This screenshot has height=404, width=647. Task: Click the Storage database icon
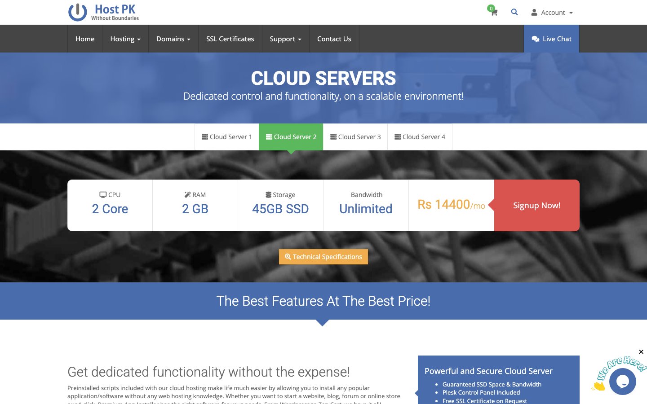point(268,195)
